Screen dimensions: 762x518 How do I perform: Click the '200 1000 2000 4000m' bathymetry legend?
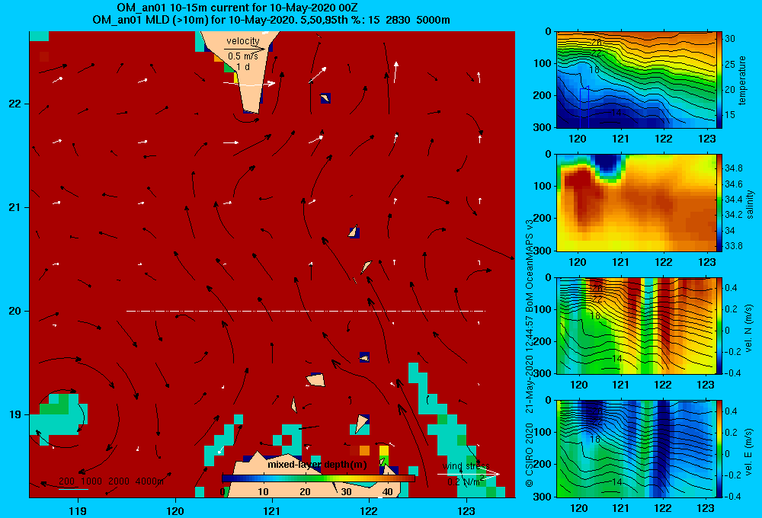coord(111,481)
